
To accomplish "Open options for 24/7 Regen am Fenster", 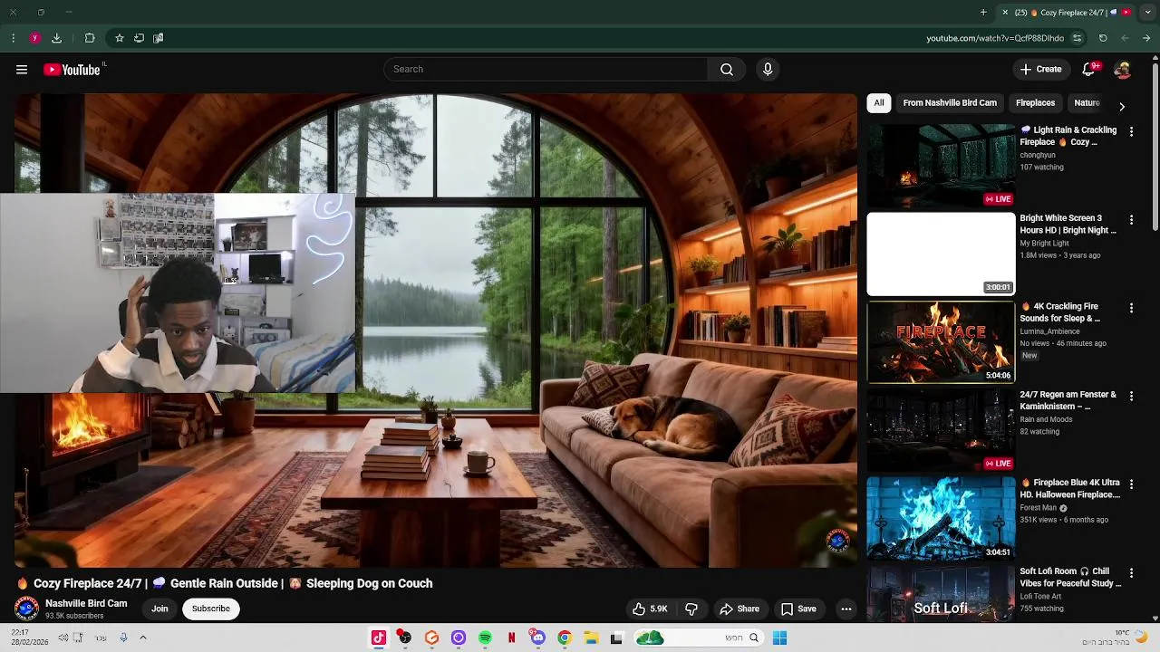I will (x=1131, y=397).
